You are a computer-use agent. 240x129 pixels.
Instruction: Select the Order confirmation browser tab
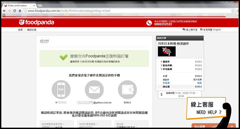(x=19, y=6)
